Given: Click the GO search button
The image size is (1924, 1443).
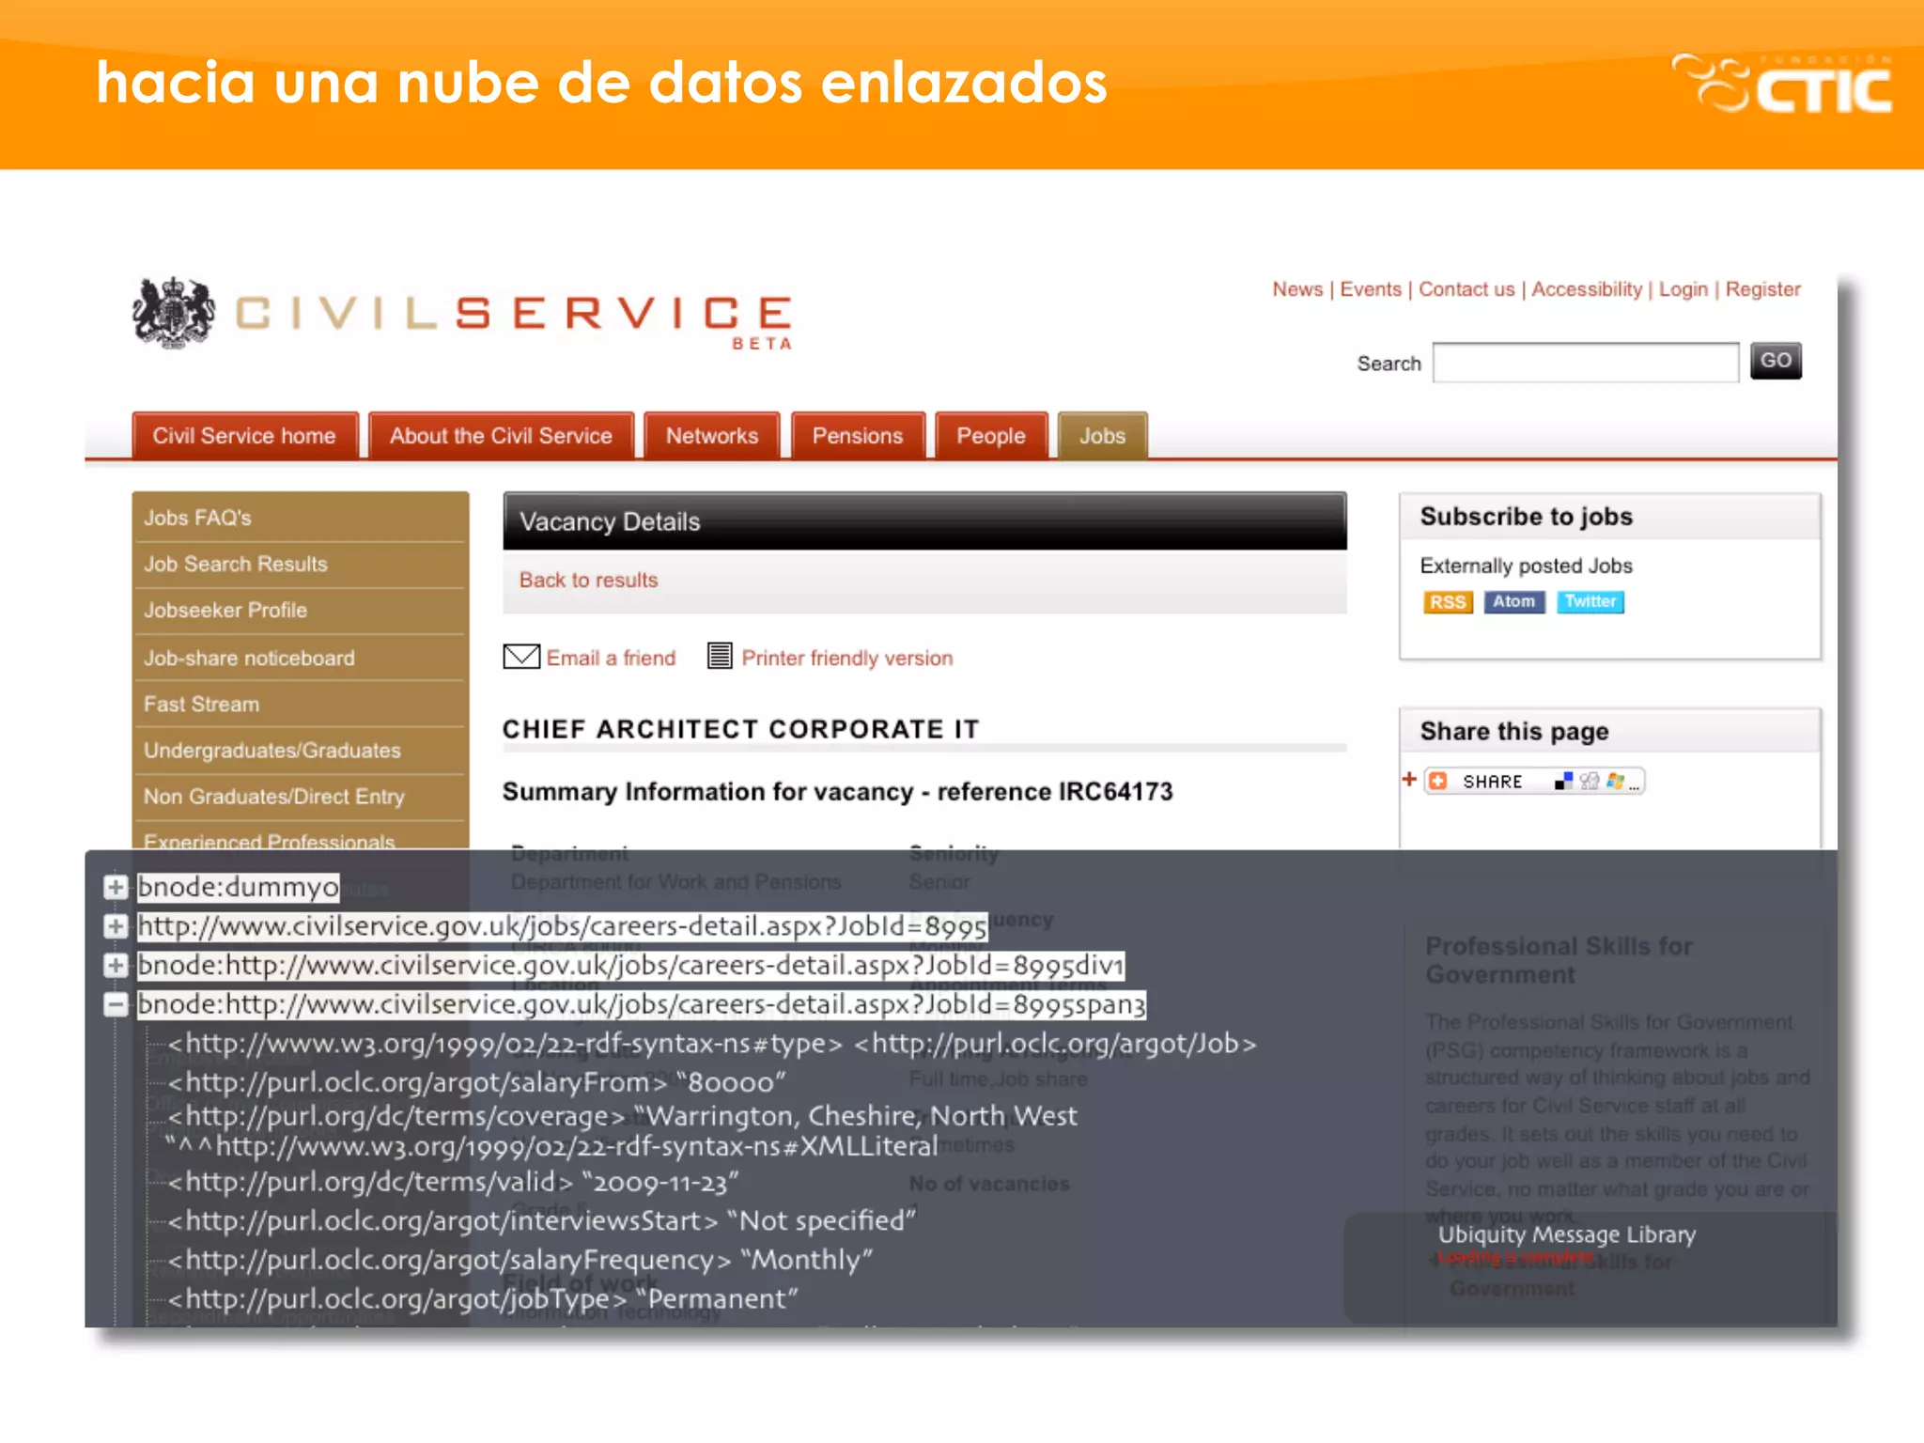Looking at the screenshot, I should pos(1776,361).
